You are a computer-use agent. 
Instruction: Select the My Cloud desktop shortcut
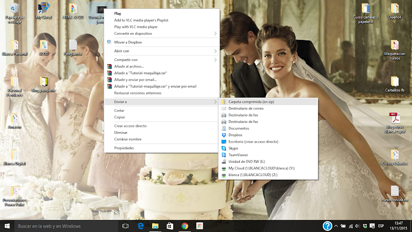coord(43,9)
